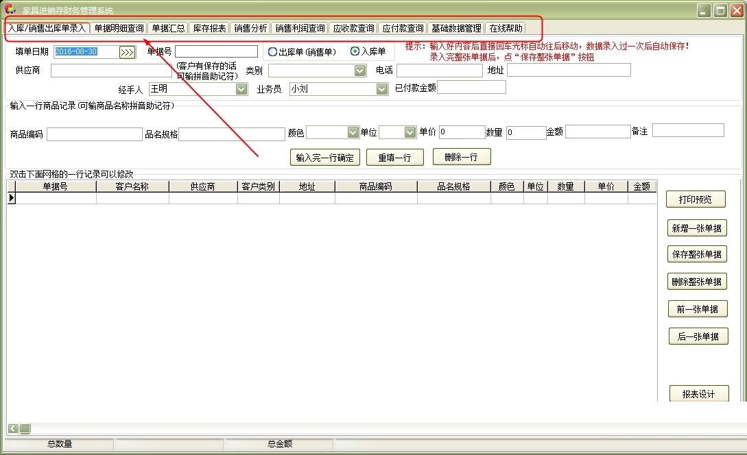Viewport: 747px width, 455px height.
Task: Switch to 单据明细查询 tab
Action: [x=119, y=28]
